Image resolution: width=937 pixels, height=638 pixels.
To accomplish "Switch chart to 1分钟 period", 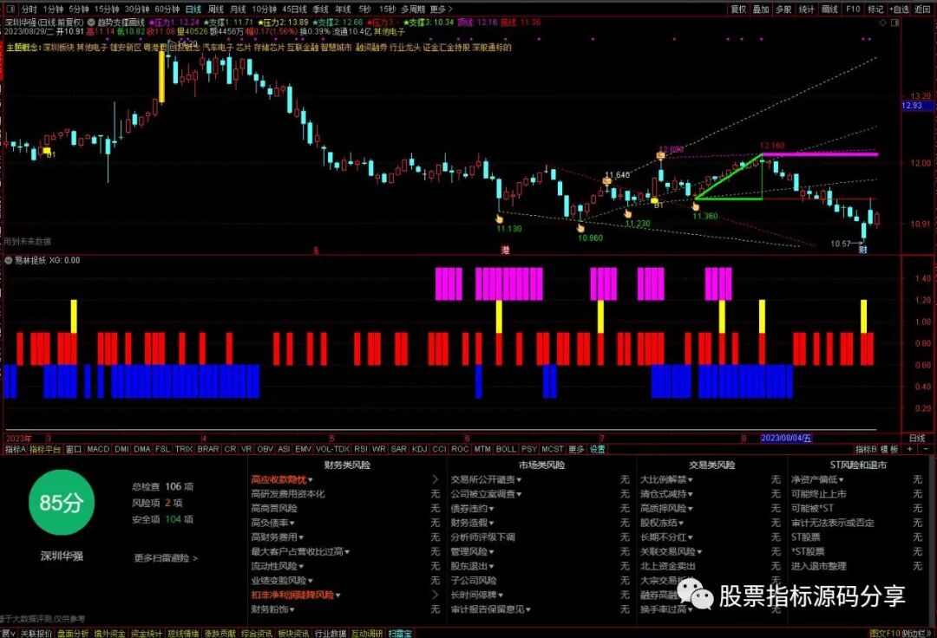I will pyautogui.click(x=54, y=9).
